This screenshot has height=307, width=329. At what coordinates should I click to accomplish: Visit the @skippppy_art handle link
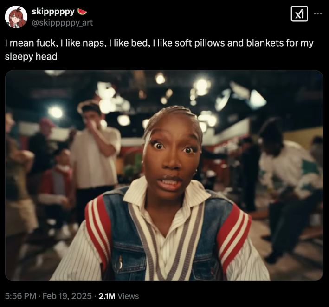coord(62,22)
